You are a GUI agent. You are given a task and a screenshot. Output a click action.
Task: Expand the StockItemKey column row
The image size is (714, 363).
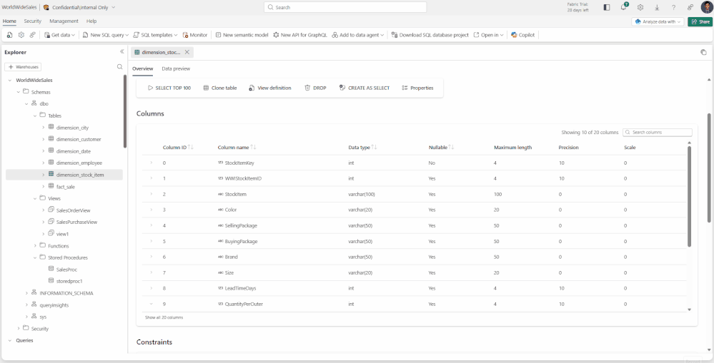click(x=152, y=163)
